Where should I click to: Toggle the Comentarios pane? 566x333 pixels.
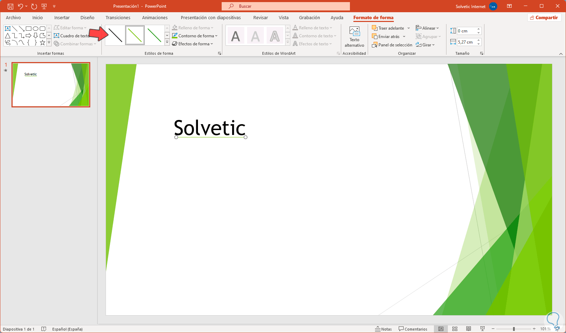413,329
